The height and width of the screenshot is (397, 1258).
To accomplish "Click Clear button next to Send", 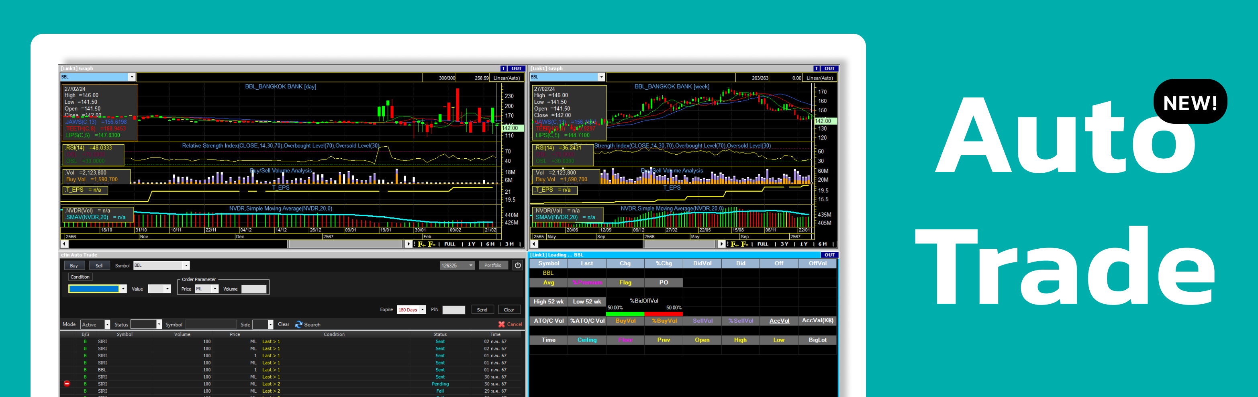I will pyautogui.click(x=509, y=309).
